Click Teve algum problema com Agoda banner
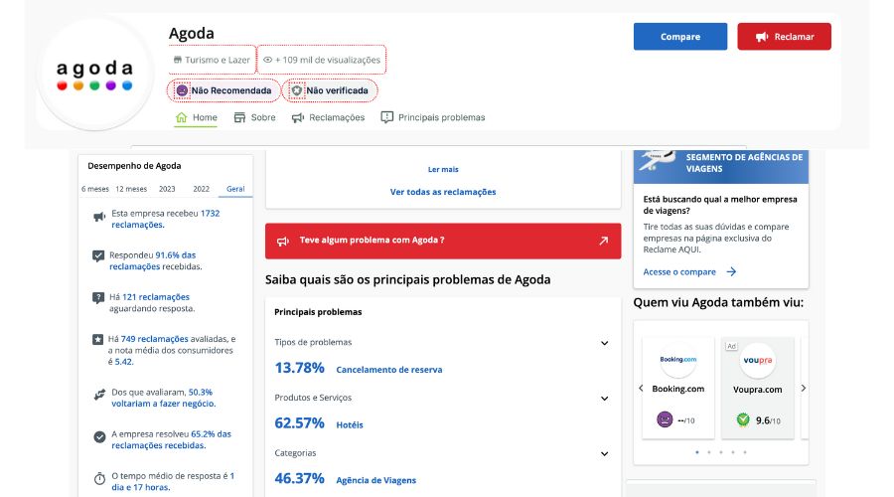The image size is (894, 497). pos(443,241)
